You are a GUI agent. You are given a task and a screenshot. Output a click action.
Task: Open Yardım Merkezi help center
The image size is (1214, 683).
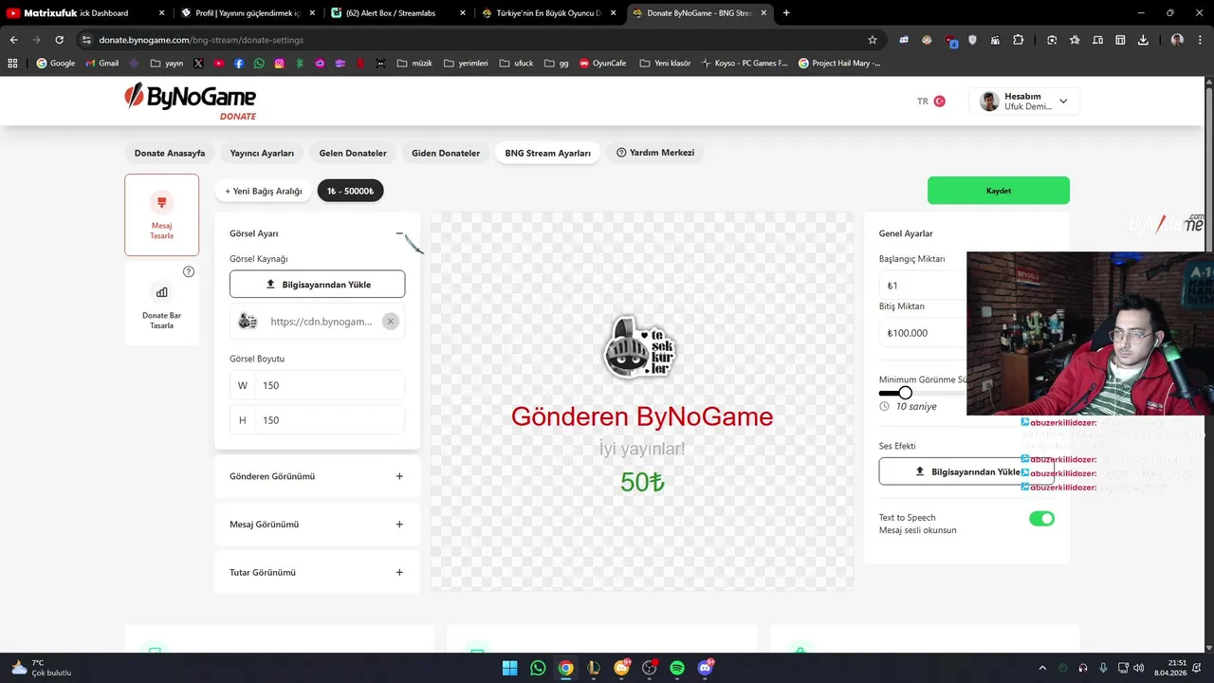[655, 153]
